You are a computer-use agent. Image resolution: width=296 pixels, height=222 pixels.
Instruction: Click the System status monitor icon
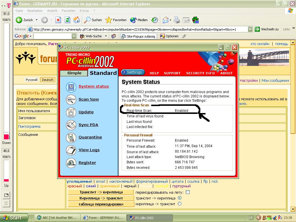coord(71,86)
